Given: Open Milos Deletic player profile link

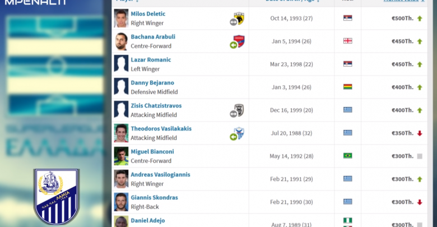Looking at the screenshot, I should point(148,13).
